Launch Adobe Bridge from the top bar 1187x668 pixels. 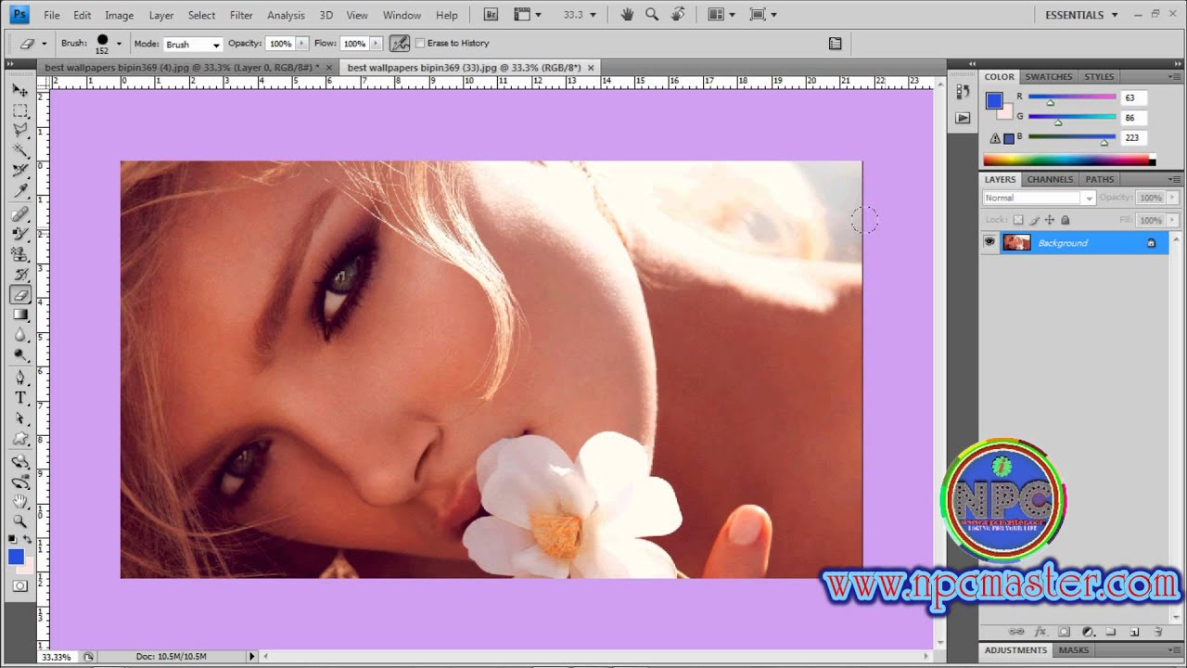coord(491,15)
